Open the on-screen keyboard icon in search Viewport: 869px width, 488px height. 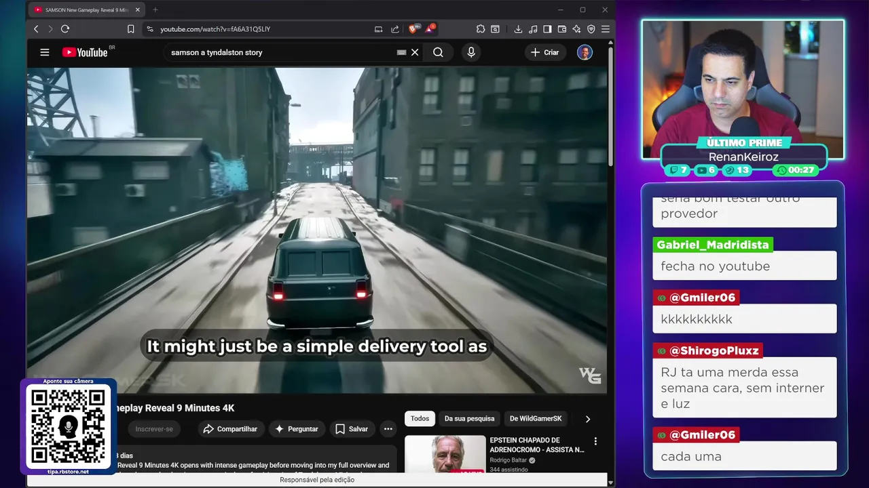point(401,52)
